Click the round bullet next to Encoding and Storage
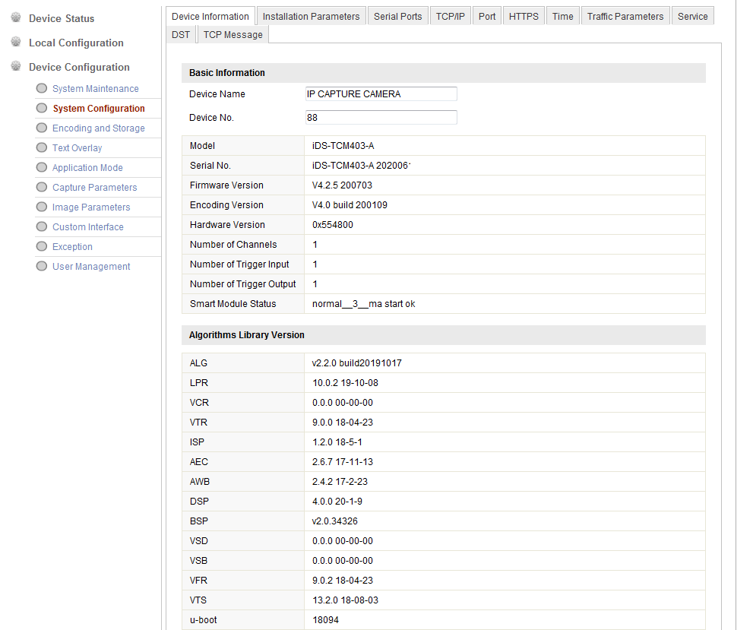Viewport: 753px width, 630px height. point(42,128)
